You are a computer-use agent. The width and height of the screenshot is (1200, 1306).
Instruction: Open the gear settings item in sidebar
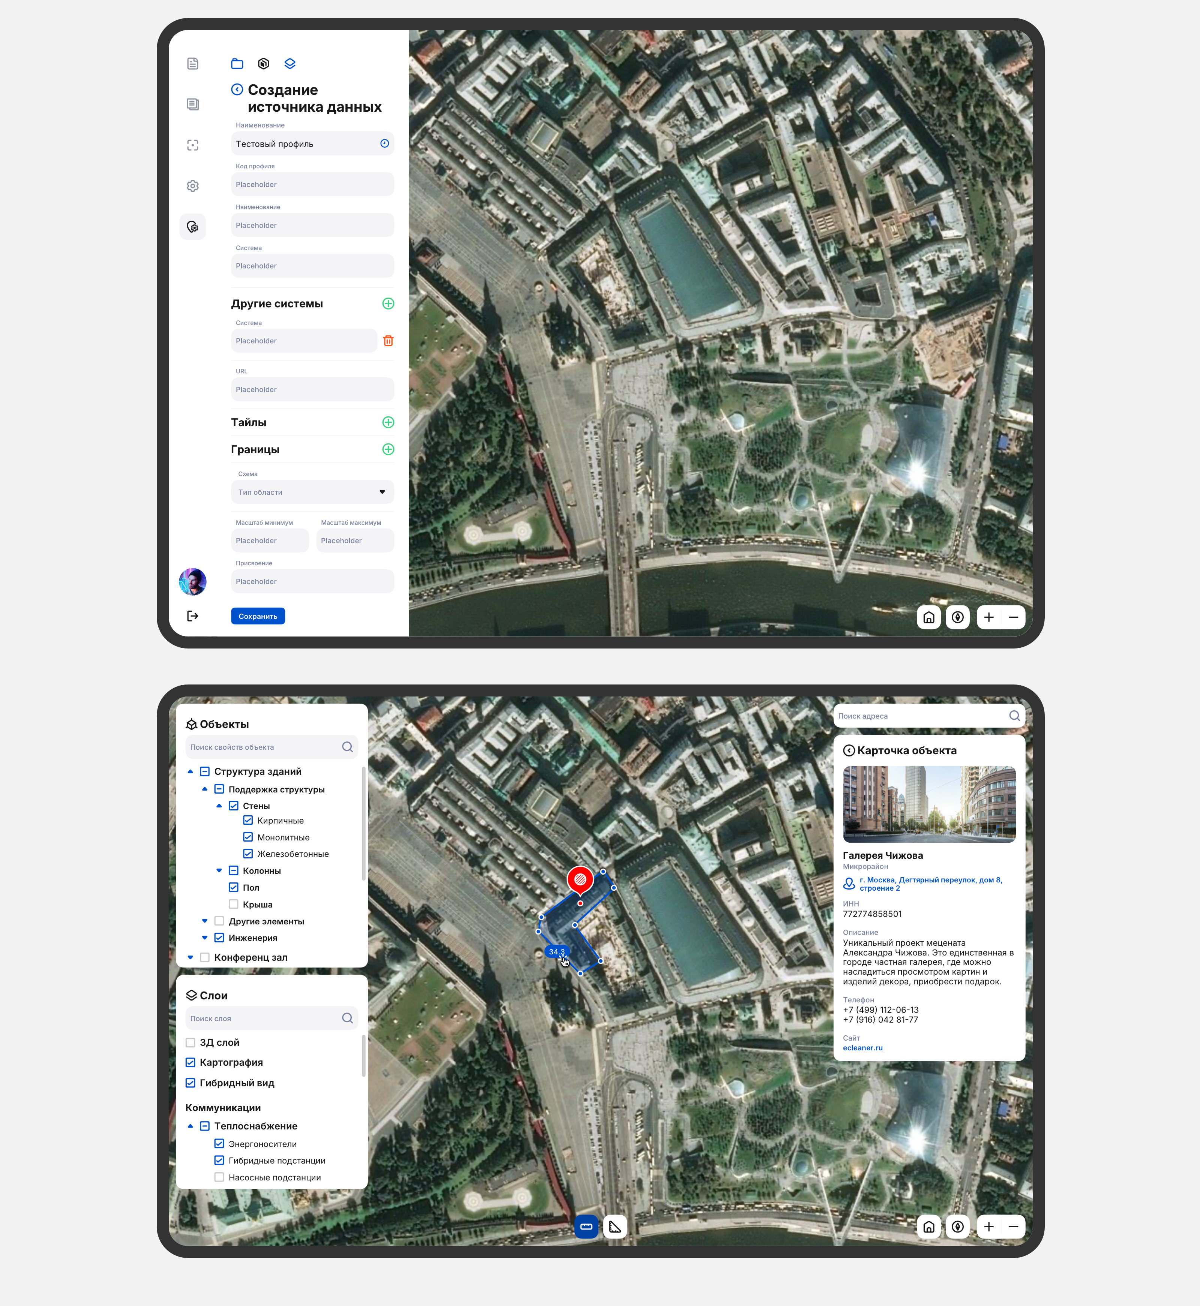[x=193, y=186]
